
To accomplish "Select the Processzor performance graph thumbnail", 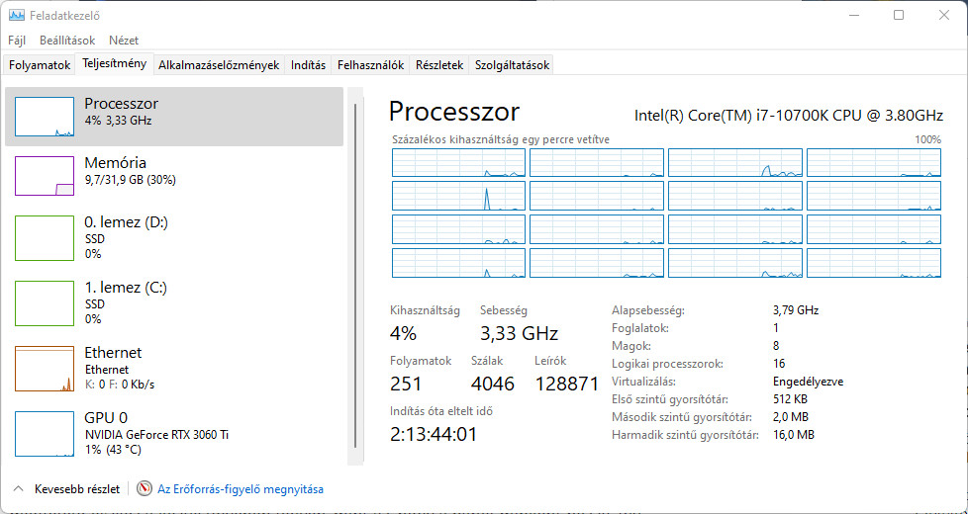I will [45, 117].
